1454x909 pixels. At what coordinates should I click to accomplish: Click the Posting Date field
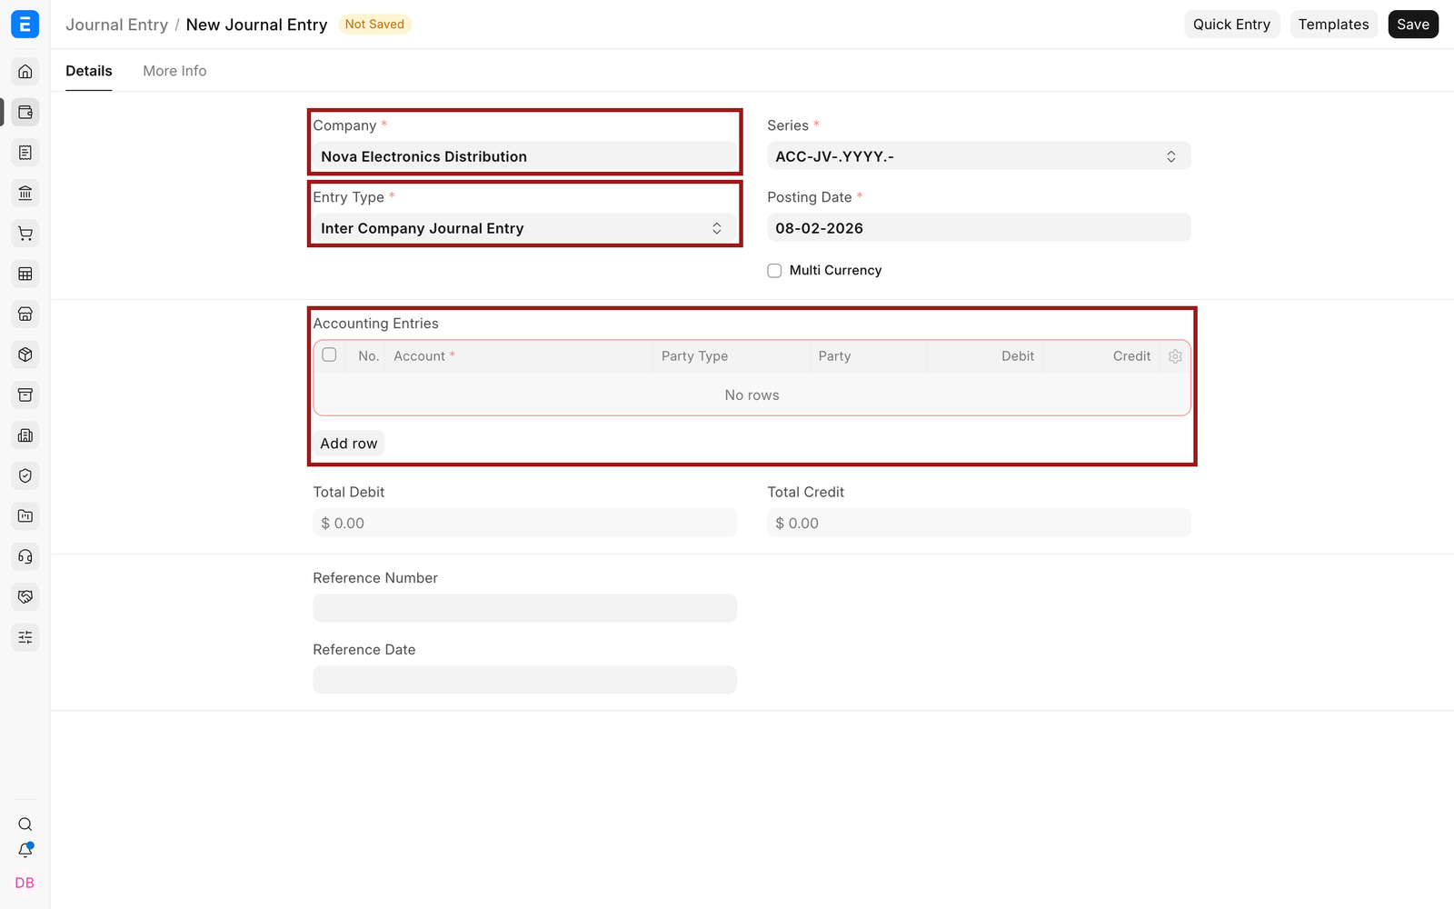click(979, 228)
